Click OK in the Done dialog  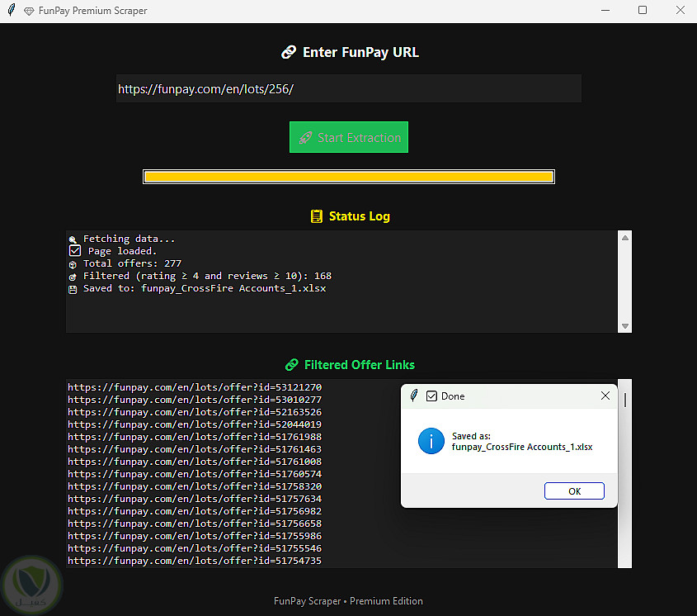click(x=574, y=491)
